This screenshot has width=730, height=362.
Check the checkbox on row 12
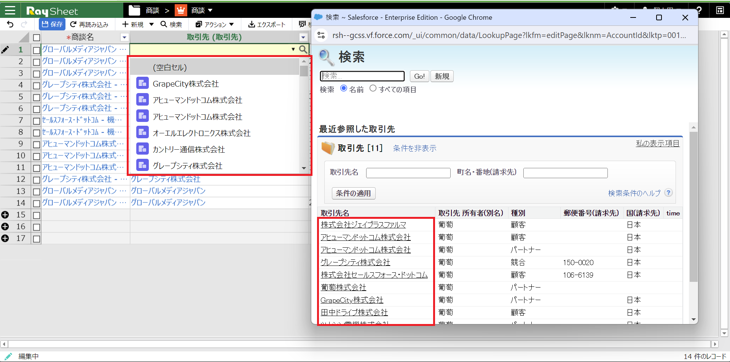click(37, 179)
